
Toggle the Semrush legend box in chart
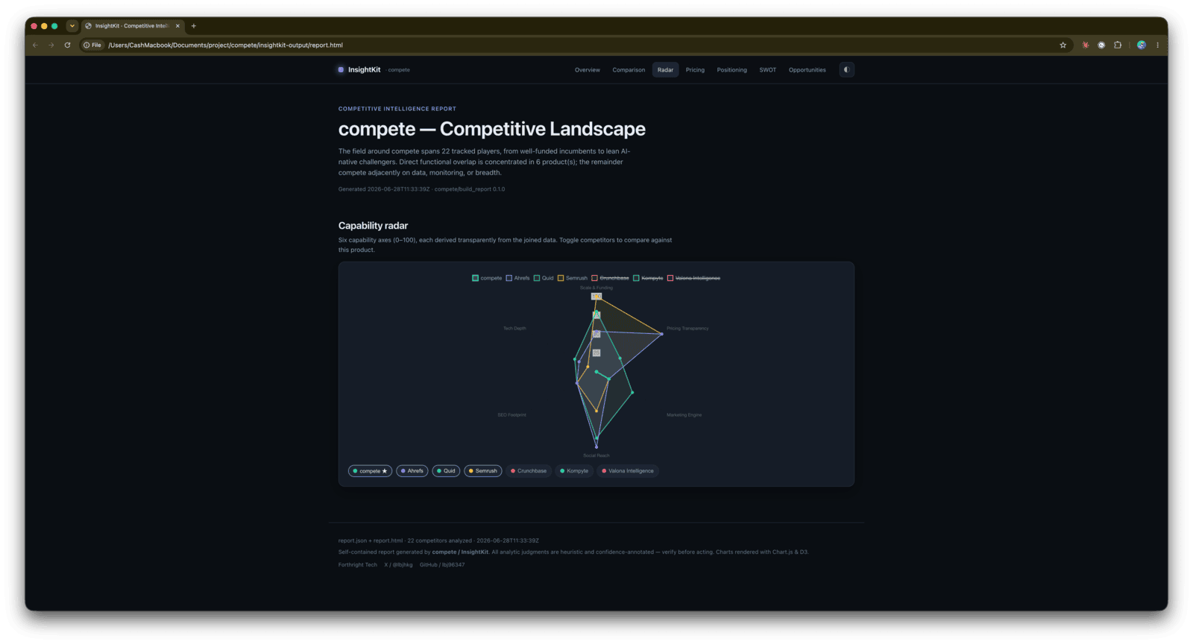click(x=561, y=278)
